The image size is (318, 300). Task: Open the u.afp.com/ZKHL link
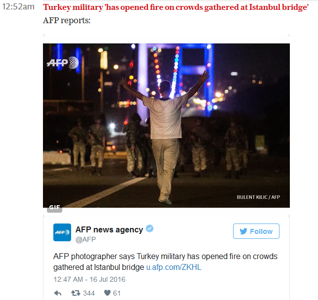pyautogui.click(x=174, y=267)
